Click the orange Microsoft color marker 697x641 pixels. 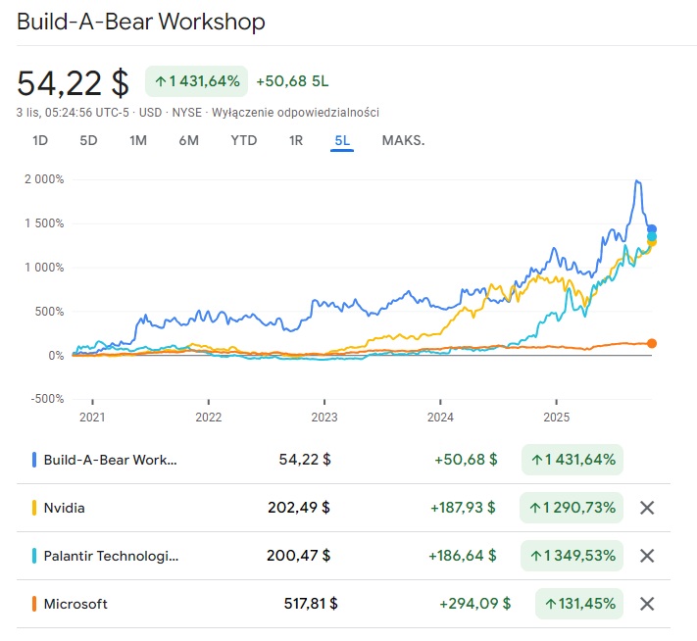34,604
